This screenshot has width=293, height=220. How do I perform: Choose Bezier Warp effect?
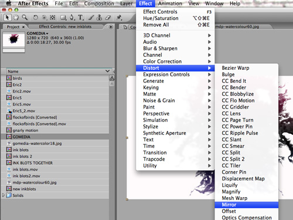click(x=247, y=68)
